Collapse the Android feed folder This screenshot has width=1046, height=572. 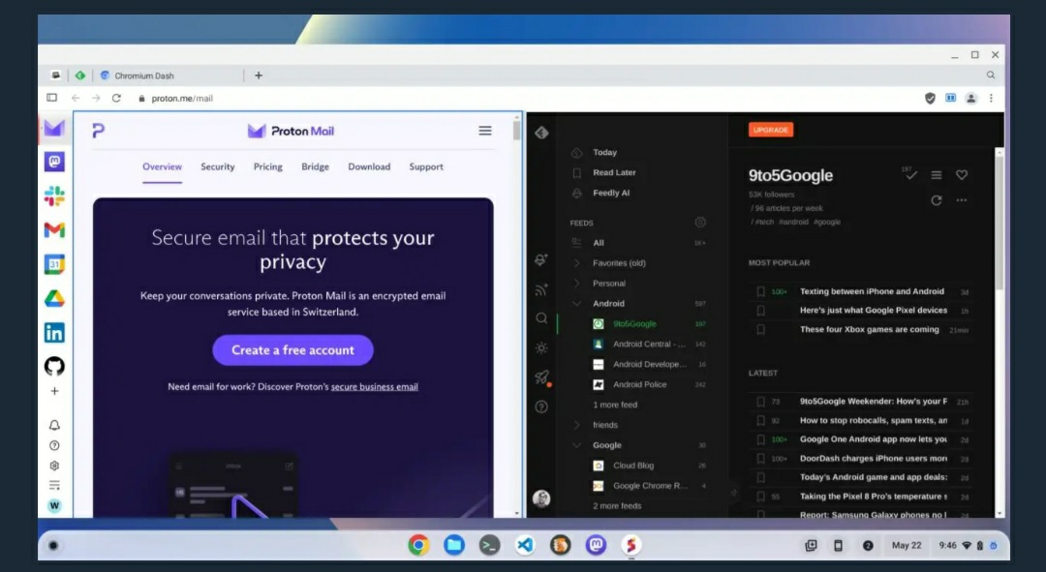pyautogui.click(x=577, y=303)
